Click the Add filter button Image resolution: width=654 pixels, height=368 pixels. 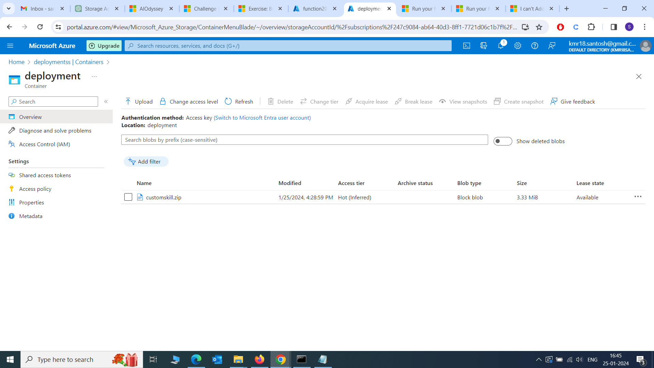click(146, 162)
